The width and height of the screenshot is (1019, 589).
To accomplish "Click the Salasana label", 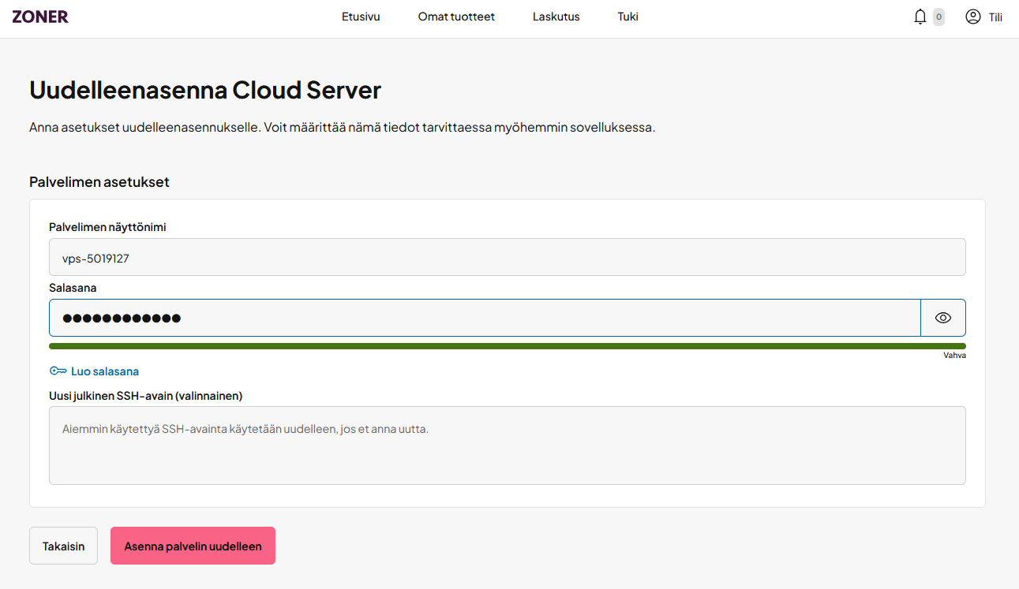I will (73, 288).
